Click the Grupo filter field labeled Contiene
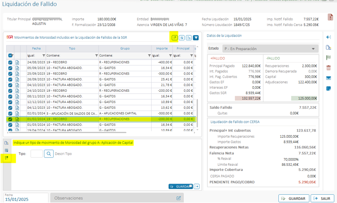Image resolution: width=337 pixels, height=203 pixels. tap(123, 56)
